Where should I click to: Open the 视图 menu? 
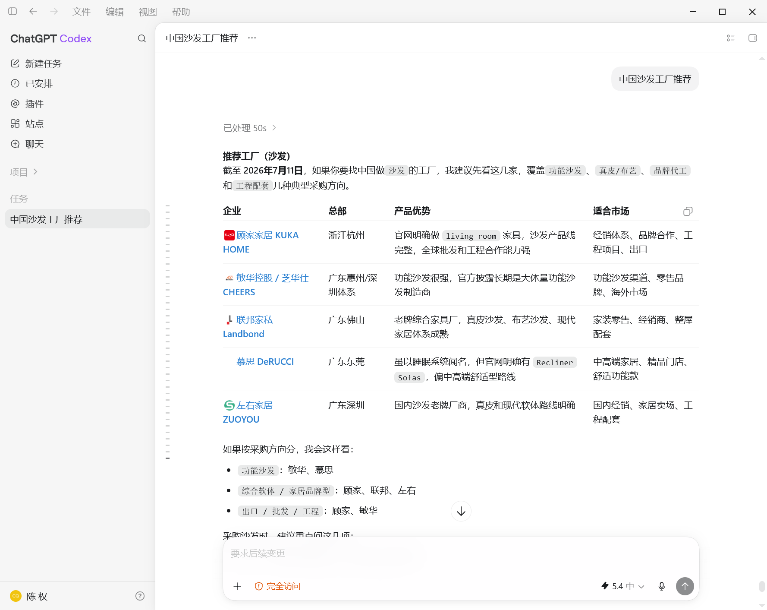click(148, 12)
